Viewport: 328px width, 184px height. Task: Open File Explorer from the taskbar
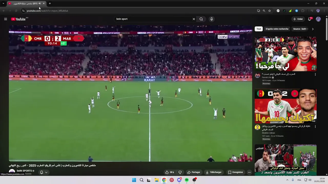157,180
